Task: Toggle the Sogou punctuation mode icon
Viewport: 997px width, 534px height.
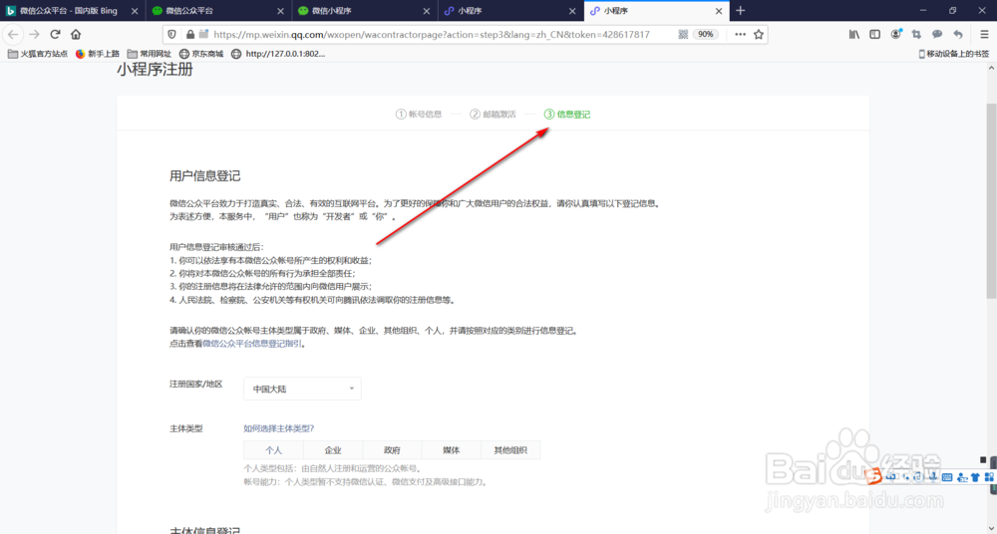Action: click(x=905, y=477)
